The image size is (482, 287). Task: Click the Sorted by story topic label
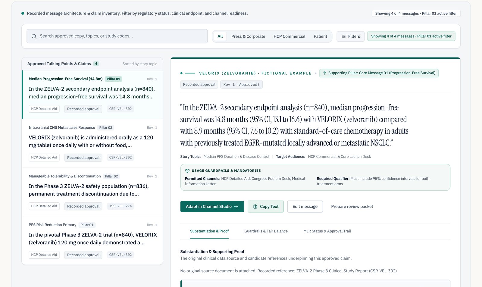[140, 64]
